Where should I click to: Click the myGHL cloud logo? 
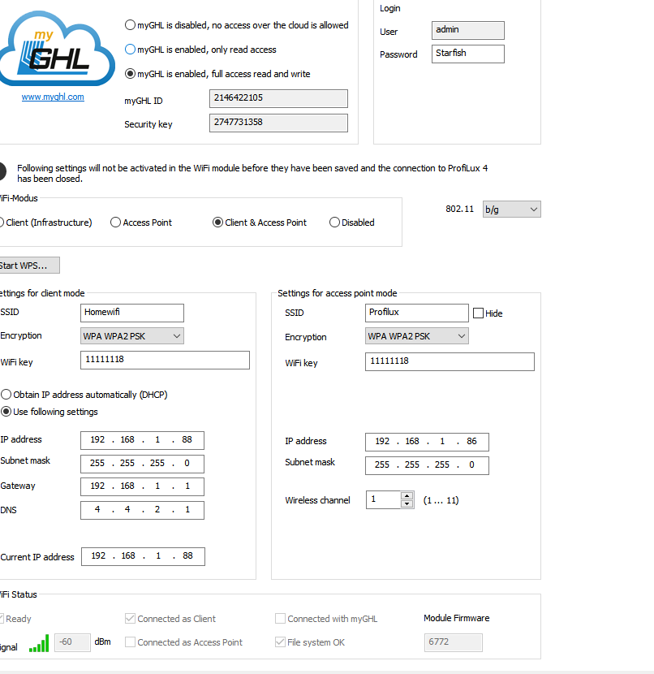(56, 48)
